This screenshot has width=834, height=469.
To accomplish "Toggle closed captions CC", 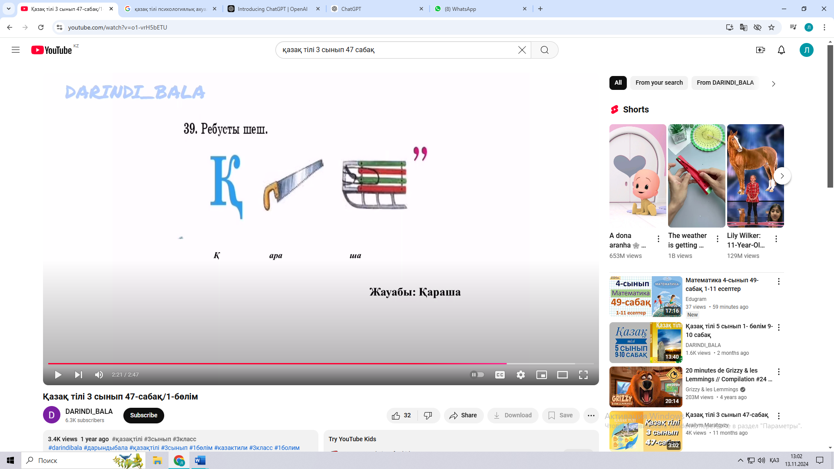I will coord(500,375).
